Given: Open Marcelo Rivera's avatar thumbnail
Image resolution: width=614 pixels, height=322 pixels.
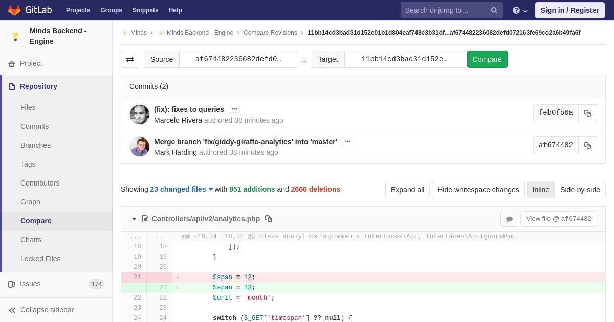Looking at the screenshot, I should pos(140,114).
